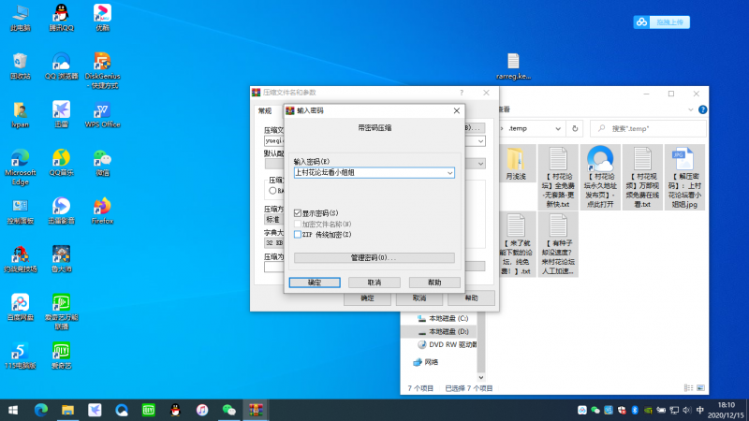Click Cancel in the archive name dialog
Viewport: 749px width, 421px height.
tap(419, 298)
